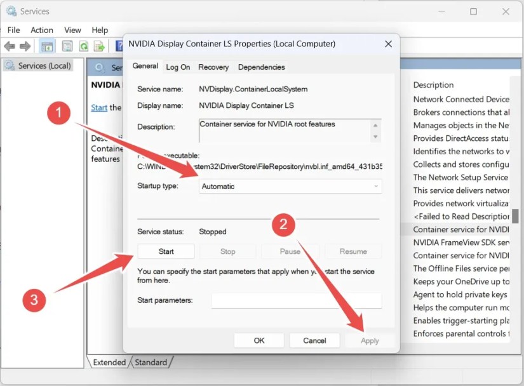The width and height of the screenshot is (524, 386).
Task: Switch to the Extended view tab
Action: coord(109,363)
